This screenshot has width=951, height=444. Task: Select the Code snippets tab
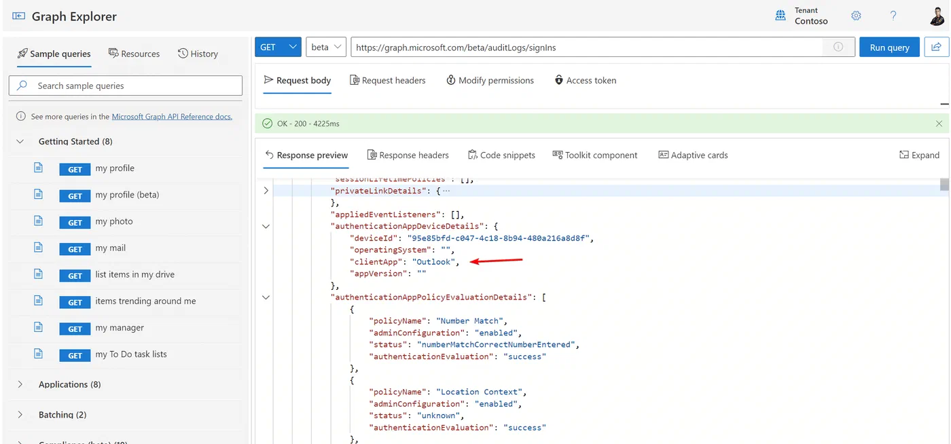tap(501, 155)
